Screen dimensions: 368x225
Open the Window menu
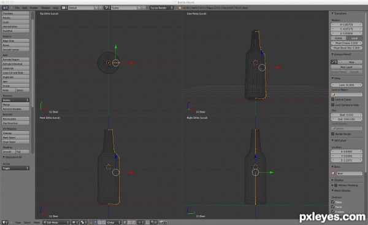(45, 8)
